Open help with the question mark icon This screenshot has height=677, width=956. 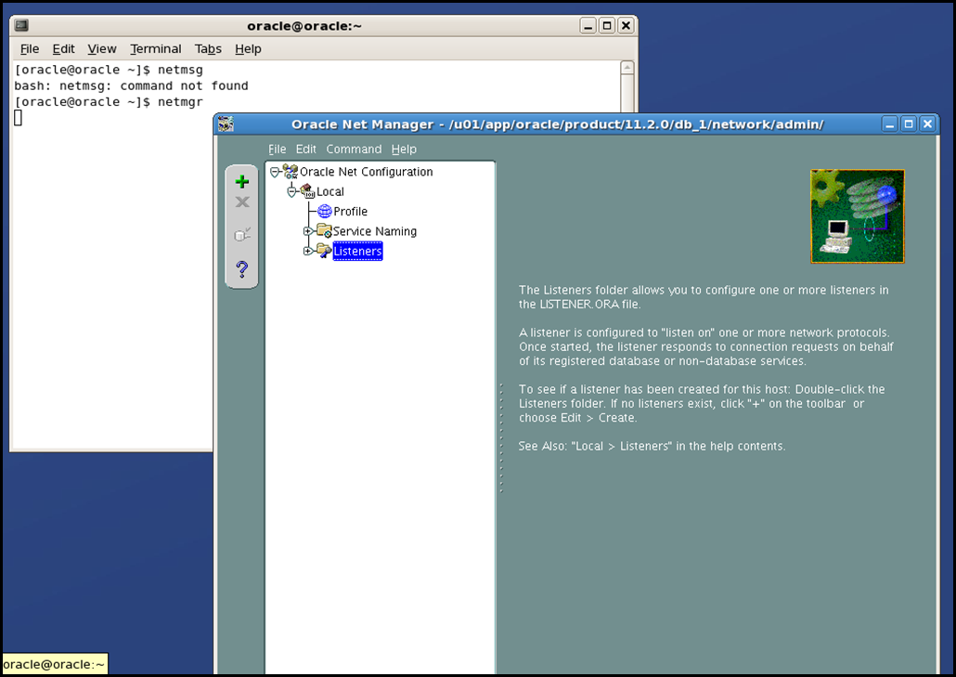pyautogui.click(x=242, y=269)
